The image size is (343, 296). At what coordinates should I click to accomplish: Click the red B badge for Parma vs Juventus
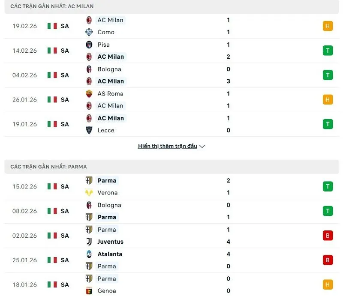tap(328, 236)
